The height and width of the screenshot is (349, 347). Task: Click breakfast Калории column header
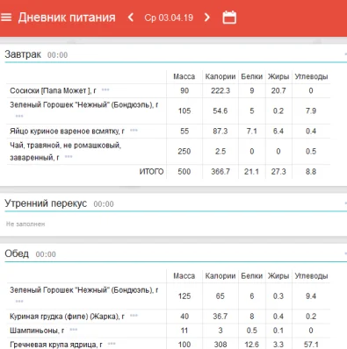point(220,76)
